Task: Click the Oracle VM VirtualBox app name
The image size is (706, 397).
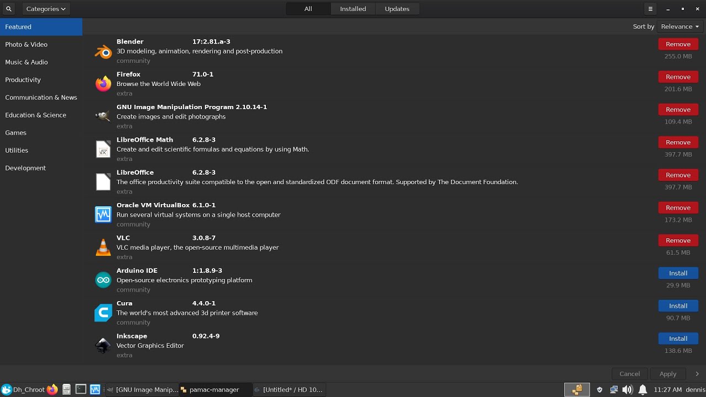Action: [x=153, y=205]
